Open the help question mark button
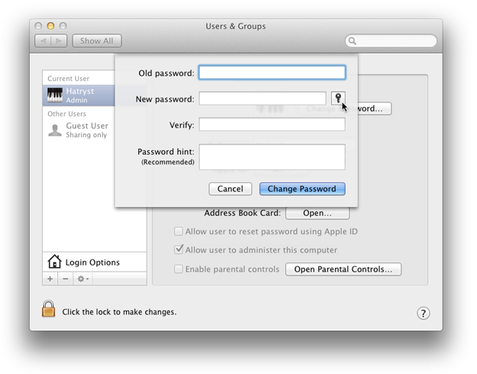This screenshot has width=477, height=374. click(x=423, y=313)
